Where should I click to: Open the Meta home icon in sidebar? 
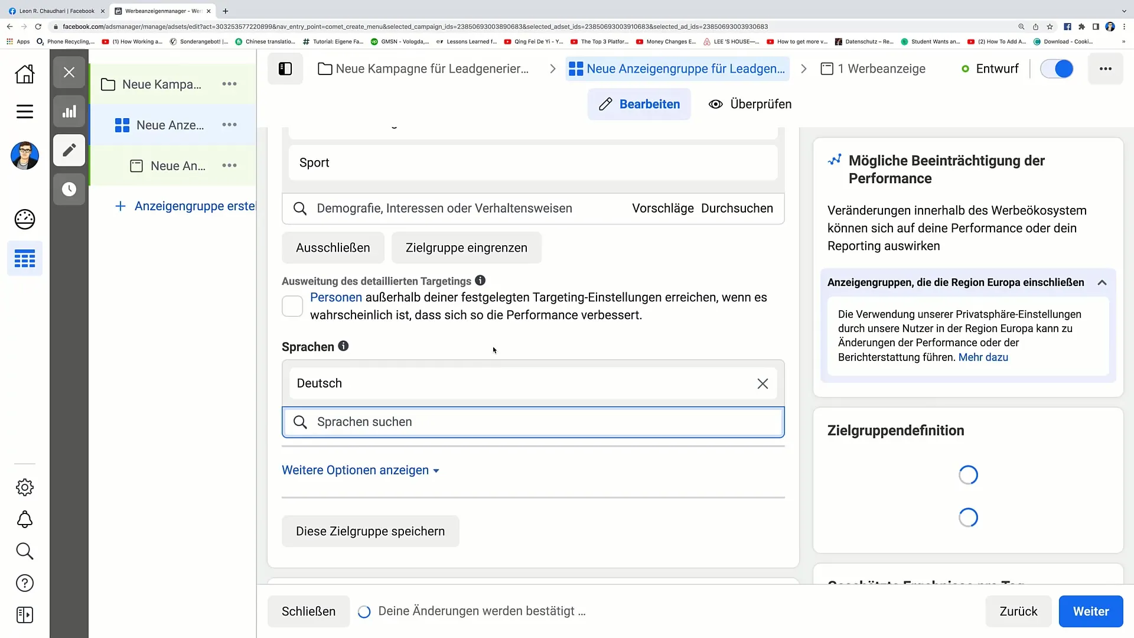coord(25,74)
